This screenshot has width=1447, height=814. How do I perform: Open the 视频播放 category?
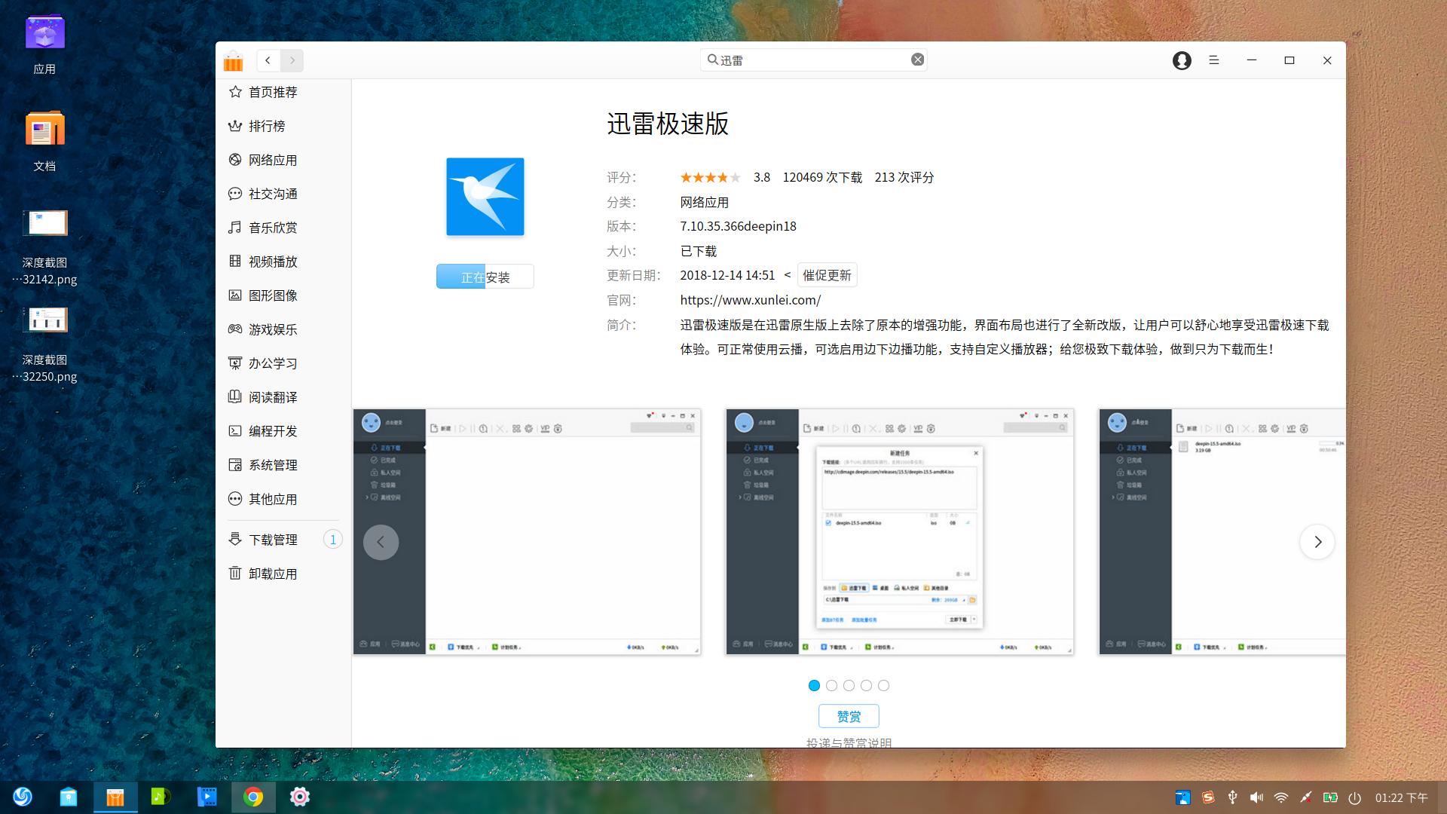[272, 262]
